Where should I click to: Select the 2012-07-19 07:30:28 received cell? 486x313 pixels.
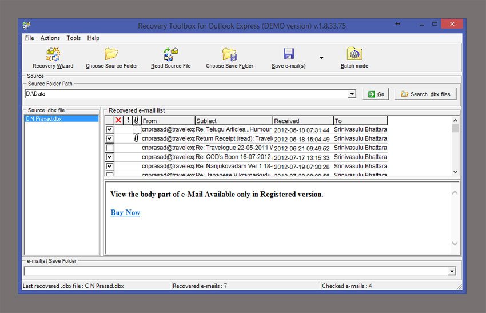(x=303, y=167)
